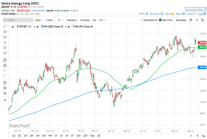Viewport: 207px width, 139px height.
Task: Open the Indicators menu
Action: (x=72, y=20)
